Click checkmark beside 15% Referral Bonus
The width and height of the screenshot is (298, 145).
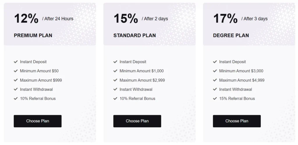click(215, 99)
